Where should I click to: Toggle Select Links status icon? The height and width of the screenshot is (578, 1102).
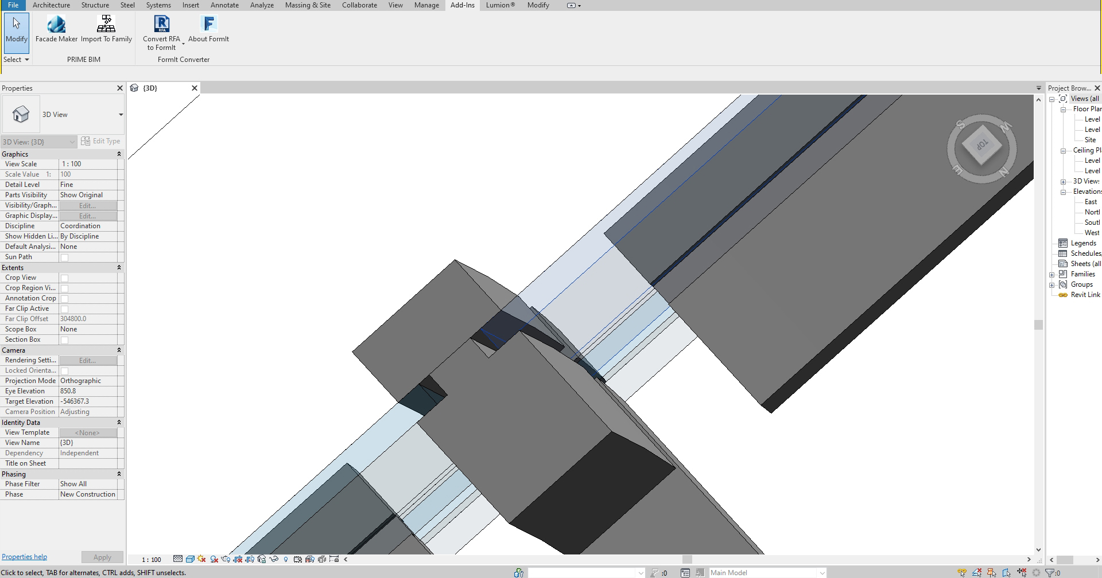(962, 572)
